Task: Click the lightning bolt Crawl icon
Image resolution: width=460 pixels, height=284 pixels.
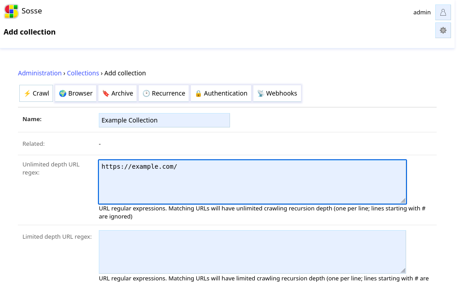Action: [x=27, y=93]
